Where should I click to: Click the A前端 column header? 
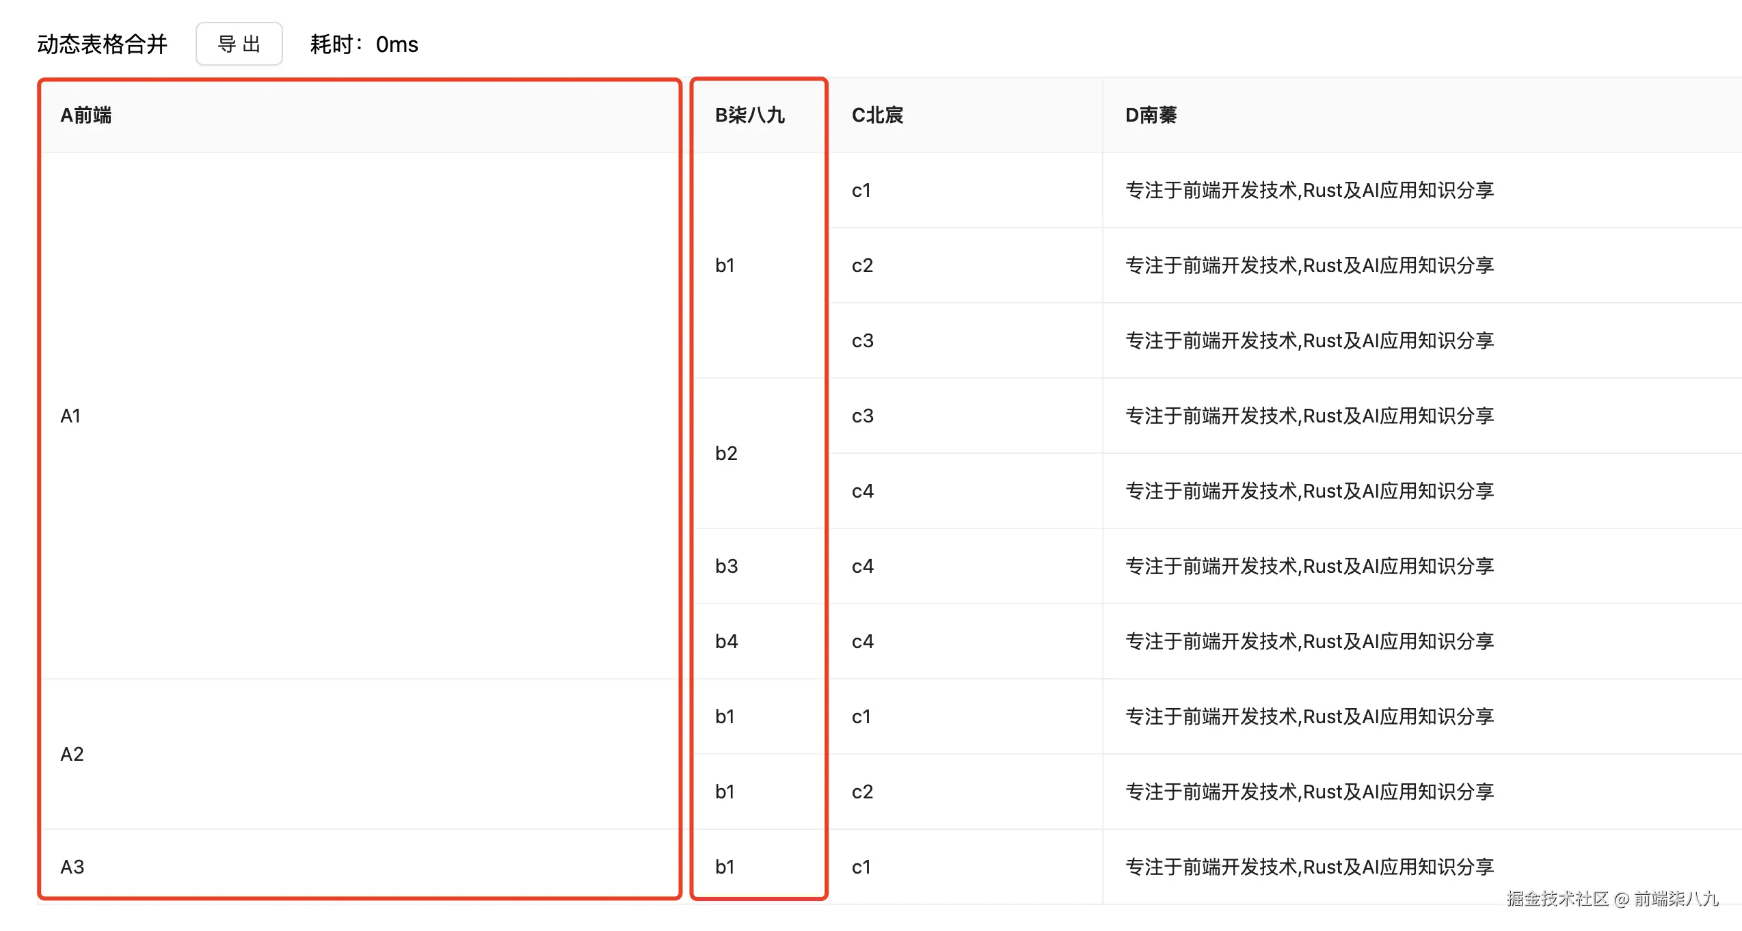(x=86, y=115)
